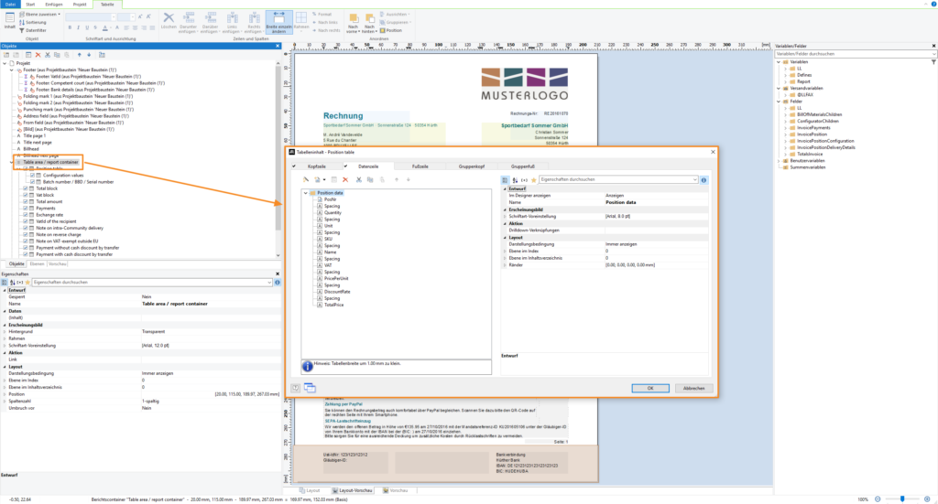Switch to the 'Fußzeile' tab
The width and height of the screenshot is (938, 504).
coord(420,166)
